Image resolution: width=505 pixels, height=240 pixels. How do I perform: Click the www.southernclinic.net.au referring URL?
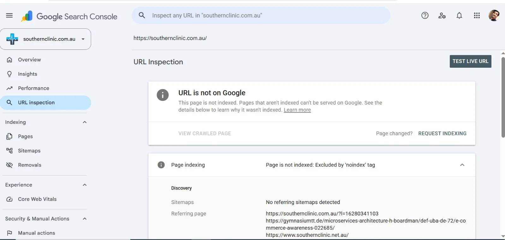point(307,235)
